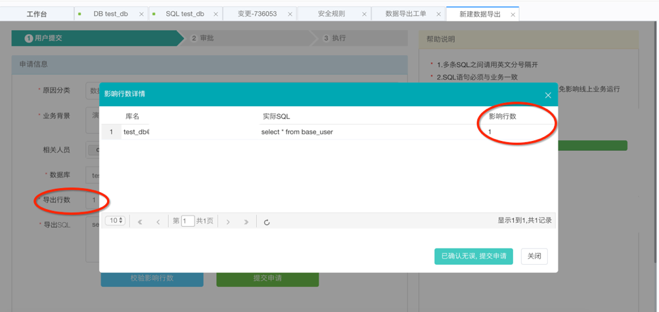Switch to the DB test_db tab
659x312 pixels.
(x=110, y=14)
